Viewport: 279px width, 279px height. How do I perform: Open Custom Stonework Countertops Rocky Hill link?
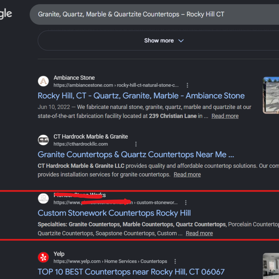click(x=114, y=213)
